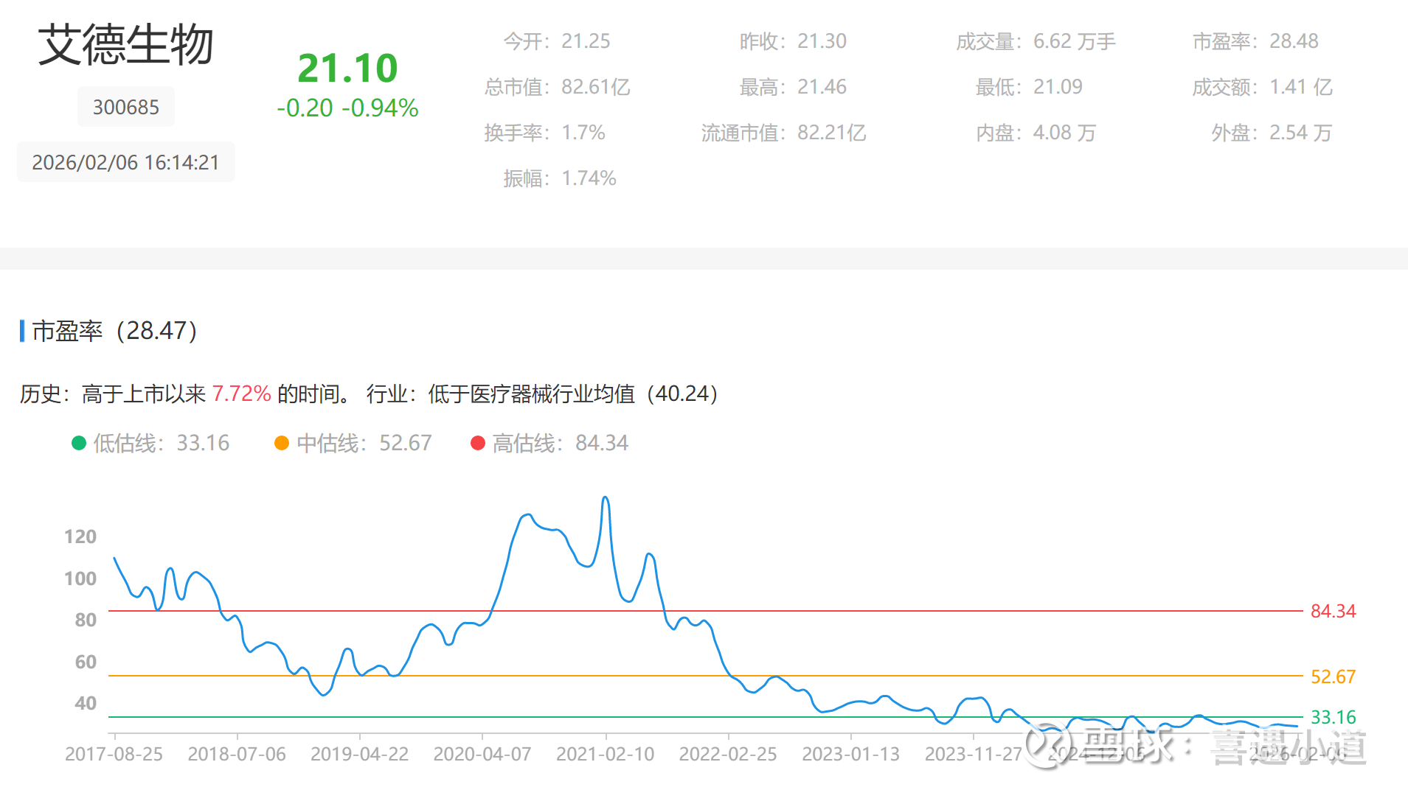Click the 换手率: 1.7% field

[x=544, y=133]
